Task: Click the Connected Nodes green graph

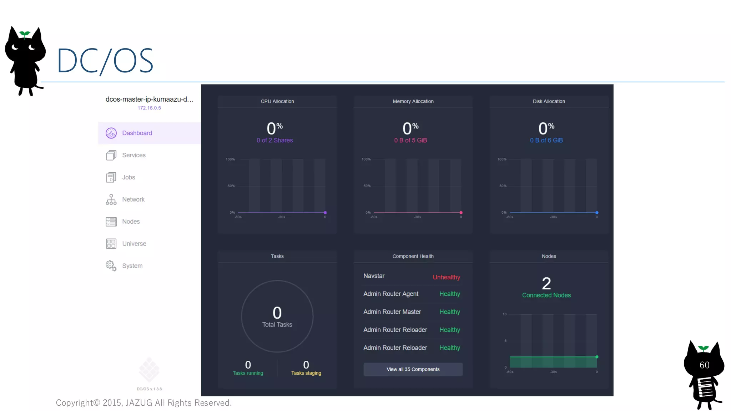Action: tap(553, 362)
